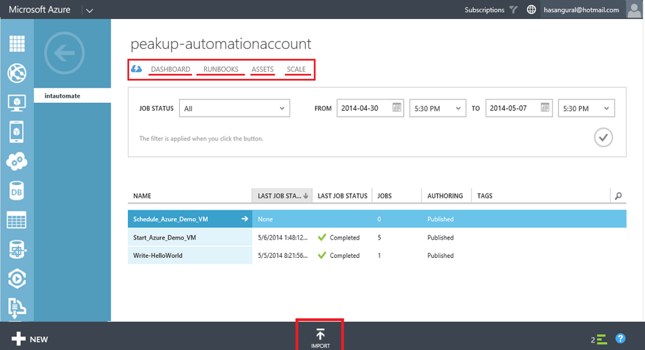Image resolution: width=645 pixels, height=350 pixels.
Task: Open HDInsight database icon in sidebar
Action: click(x=17, y=249)
